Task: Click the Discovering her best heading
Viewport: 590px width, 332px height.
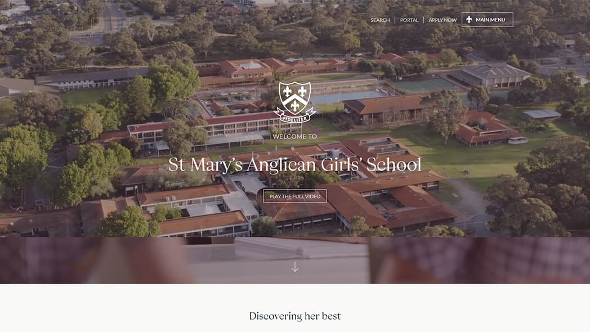Action: (x=295, y=316)
